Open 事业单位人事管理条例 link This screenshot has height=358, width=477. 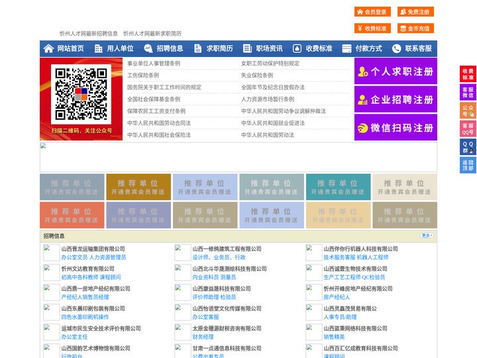click(x=154, y=64)
